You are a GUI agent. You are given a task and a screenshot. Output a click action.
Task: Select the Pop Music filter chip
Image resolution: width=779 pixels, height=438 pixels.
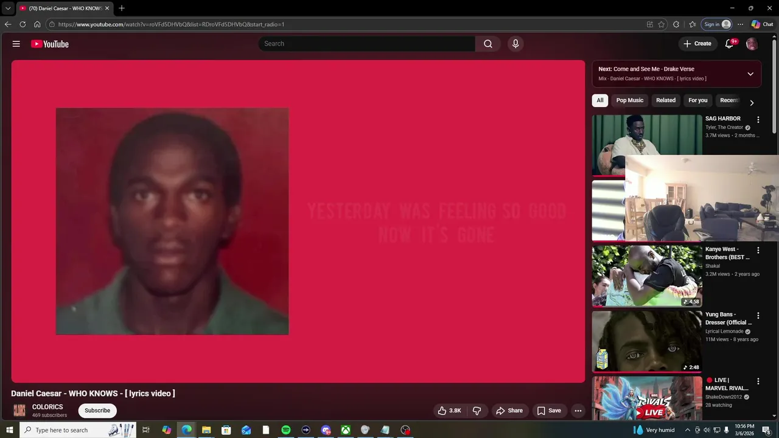coord(630,100)
